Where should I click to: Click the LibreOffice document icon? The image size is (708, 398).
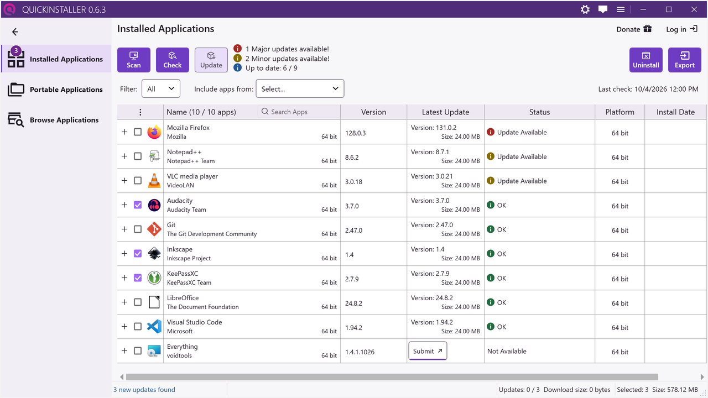tap(154, 302)
